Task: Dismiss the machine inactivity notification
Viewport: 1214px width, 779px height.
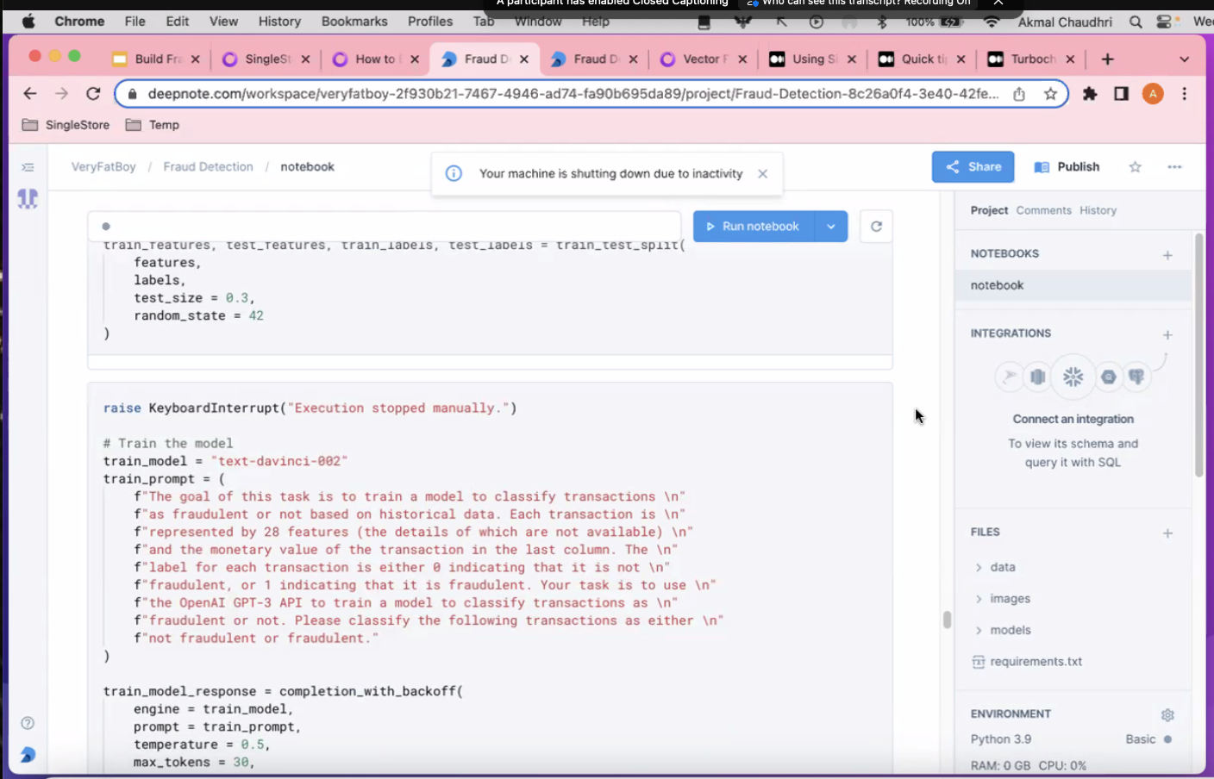Action: coord(762,174)
